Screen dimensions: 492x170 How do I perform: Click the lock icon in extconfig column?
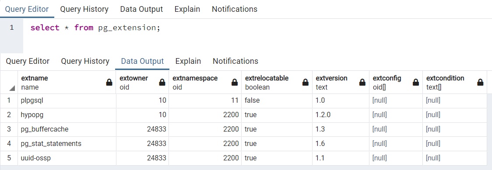coord(416,83)
